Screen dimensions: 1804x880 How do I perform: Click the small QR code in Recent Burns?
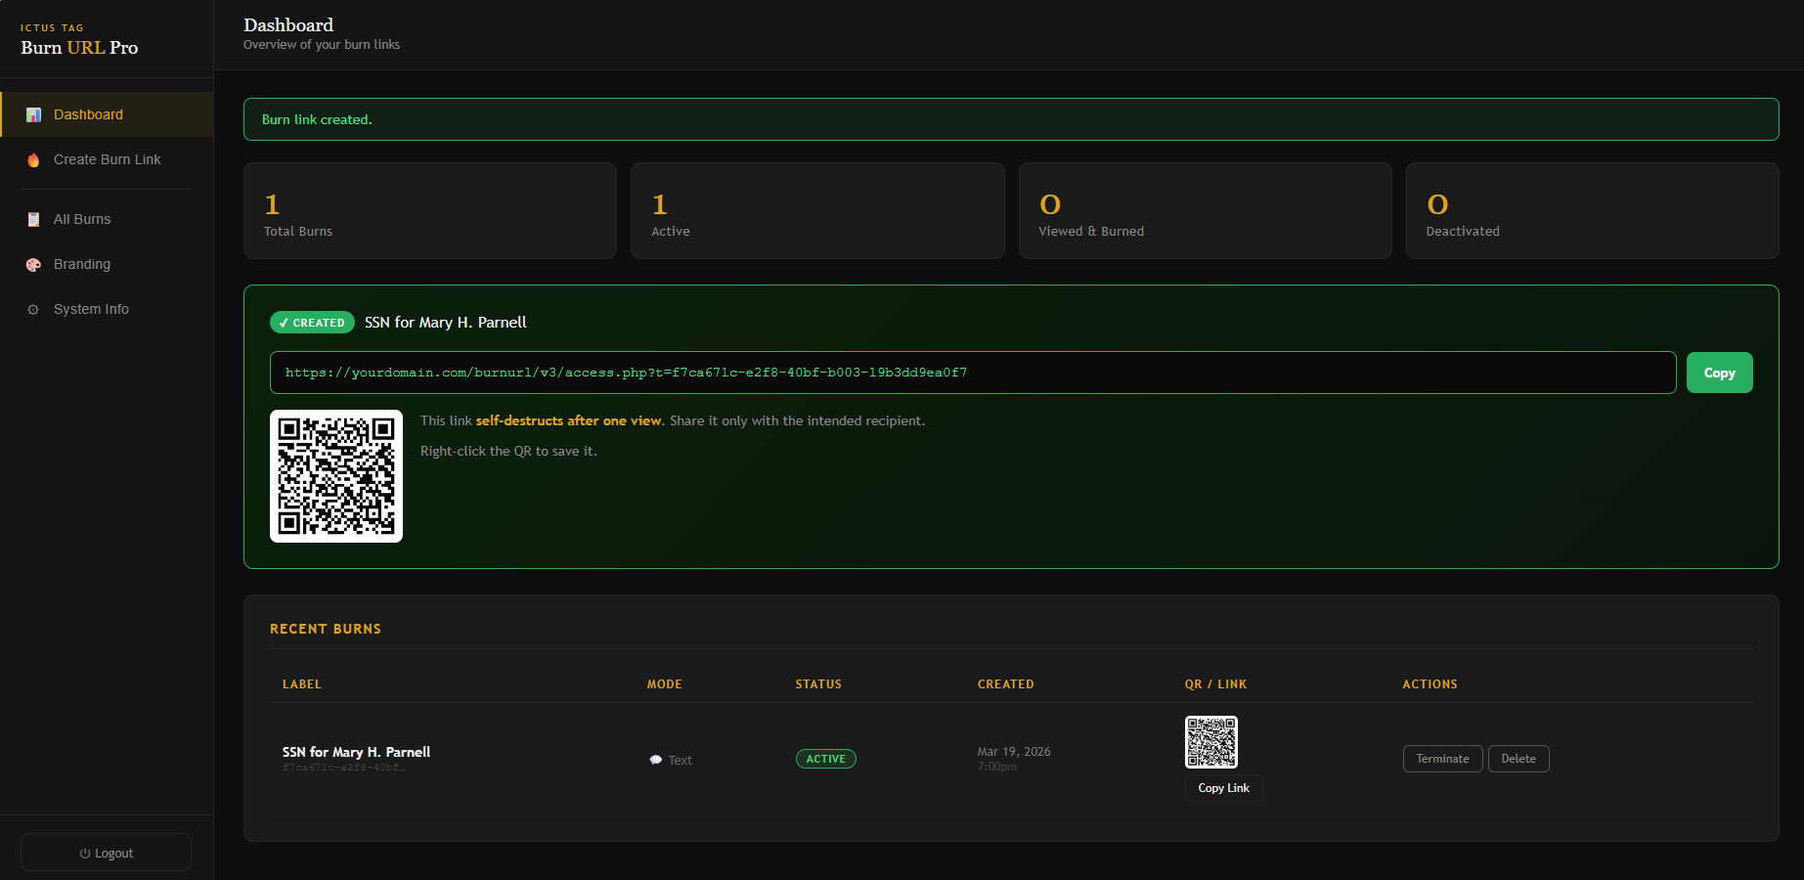tap(1210, 742)
